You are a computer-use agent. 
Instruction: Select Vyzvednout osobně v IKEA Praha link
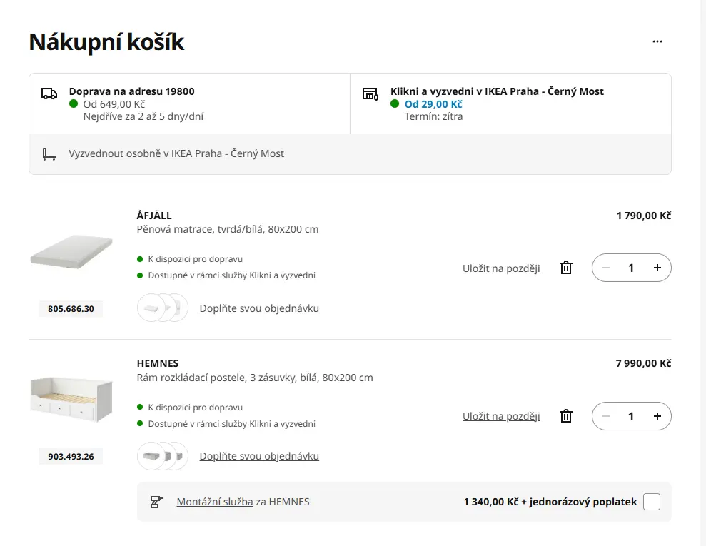point(176,153)
